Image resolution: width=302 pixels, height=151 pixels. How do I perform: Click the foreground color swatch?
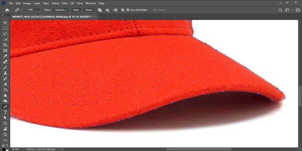(x=4, y=149)
